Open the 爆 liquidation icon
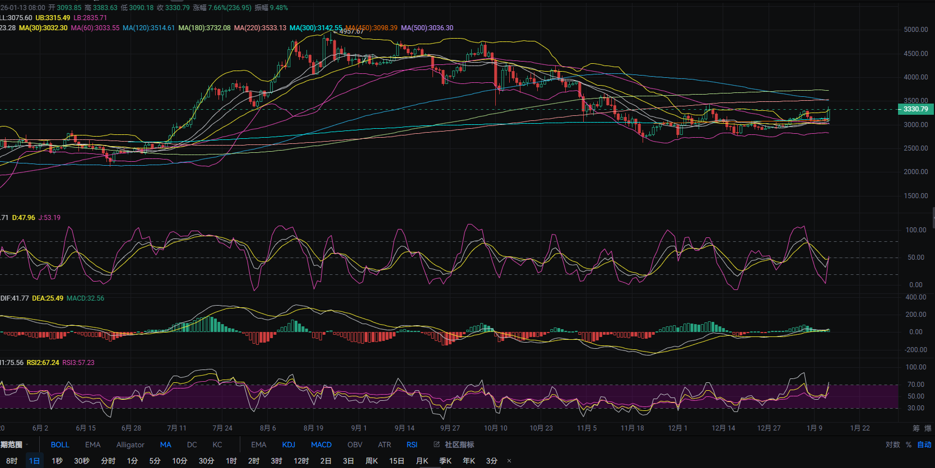 928,428
